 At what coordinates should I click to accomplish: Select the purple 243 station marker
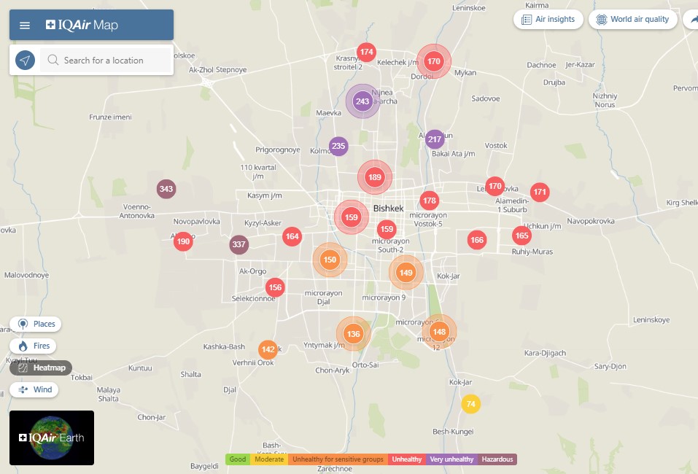pos(362,101)
